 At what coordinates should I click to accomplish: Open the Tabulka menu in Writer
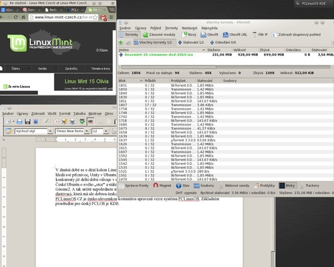[79, 113]
